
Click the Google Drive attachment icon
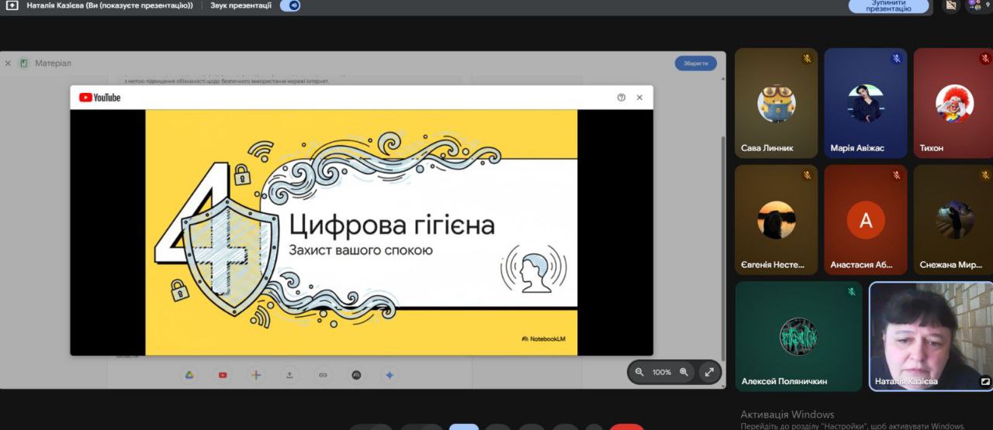pos(189,375)
